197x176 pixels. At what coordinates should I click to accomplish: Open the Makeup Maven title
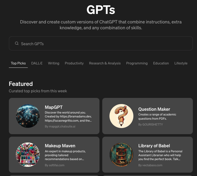[60, 146]
